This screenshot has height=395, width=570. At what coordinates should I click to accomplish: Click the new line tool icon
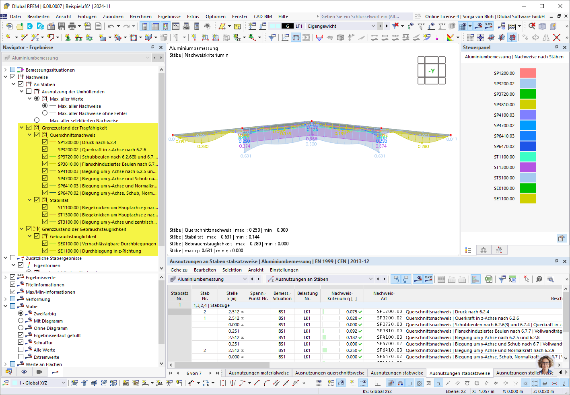24,37
